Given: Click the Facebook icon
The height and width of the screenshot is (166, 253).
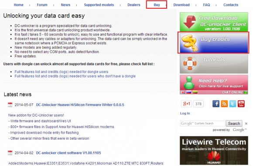Looking at the screenshot, I should coord(216,104).
